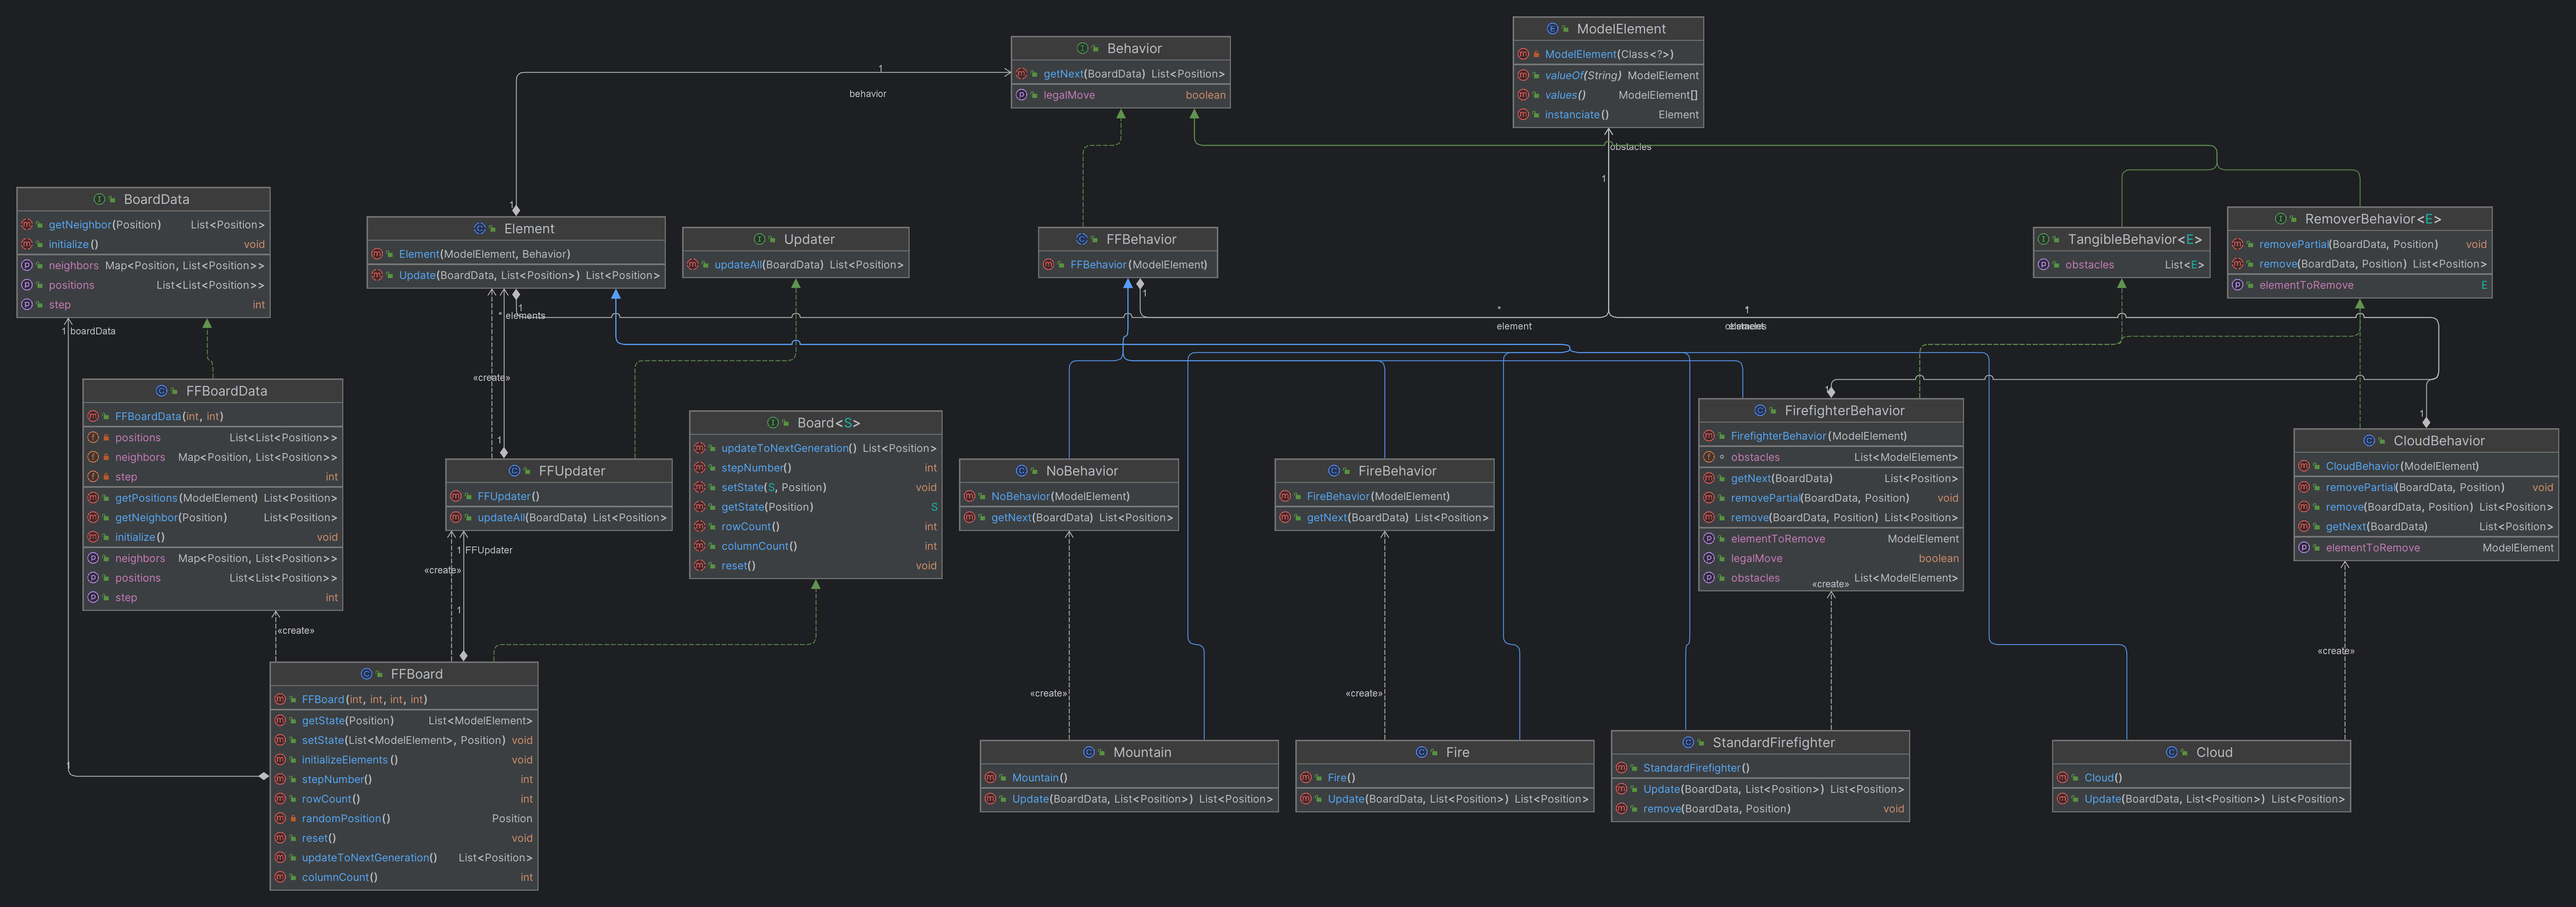
Task: Click the property icon beside elementToRemove in CloudBehavior
Action: 2304,548
